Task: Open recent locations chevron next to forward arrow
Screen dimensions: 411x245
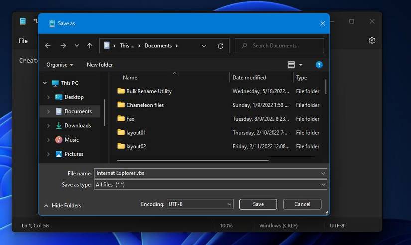Action: pyautogui.click(x=77, y=46)
